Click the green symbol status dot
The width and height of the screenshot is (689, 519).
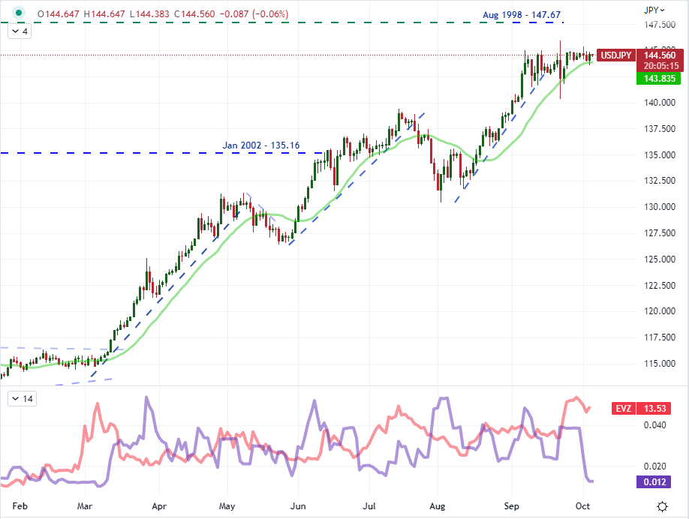click(19, 13)
